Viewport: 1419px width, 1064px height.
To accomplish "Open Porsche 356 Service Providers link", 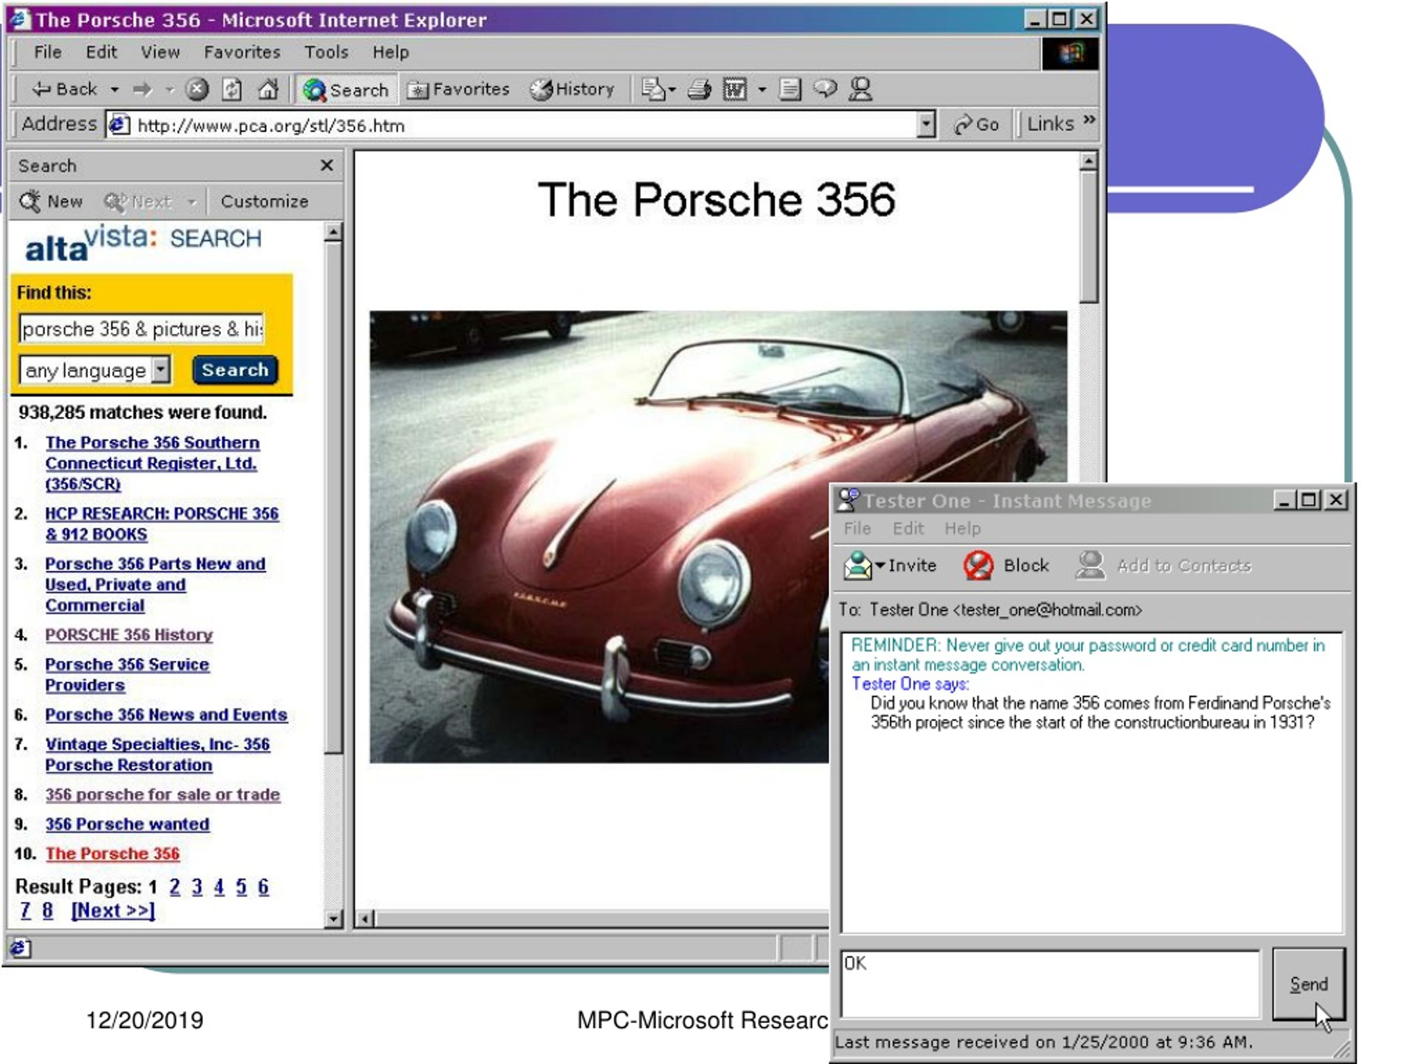I will [127, 674].
